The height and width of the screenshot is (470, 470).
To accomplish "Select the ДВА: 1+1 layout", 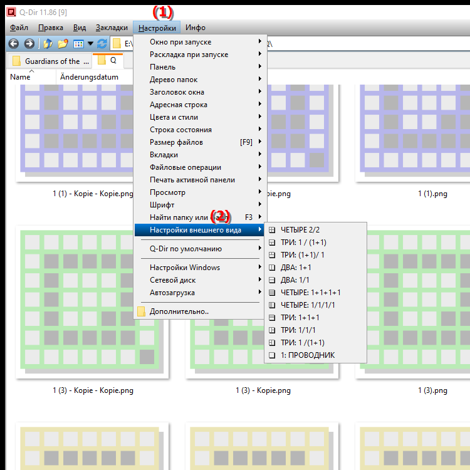I will tap(315, 268).
